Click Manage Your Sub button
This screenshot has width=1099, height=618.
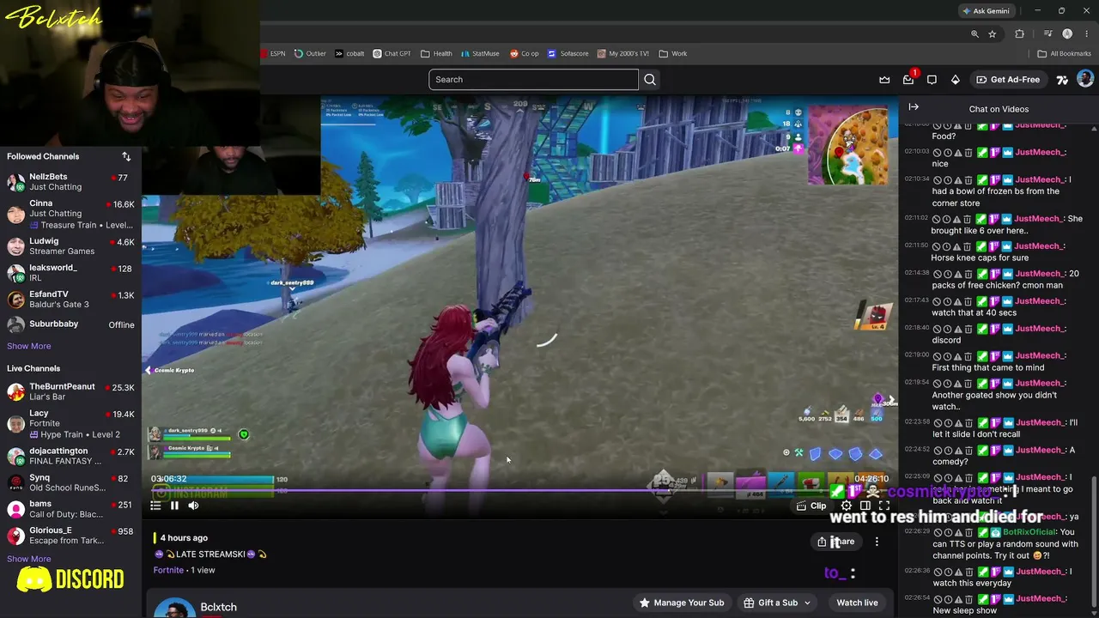pyautogui.click(x=682, y=603)
